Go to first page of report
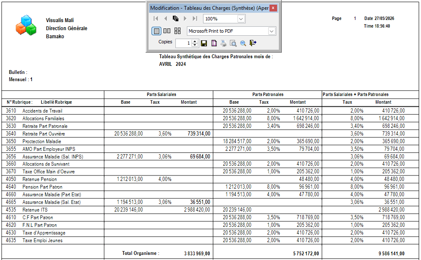 (x=156, y=19)
